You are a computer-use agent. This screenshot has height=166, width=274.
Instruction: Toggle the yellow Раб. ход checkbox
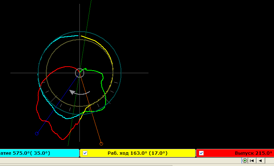click(x=85, y=153)
